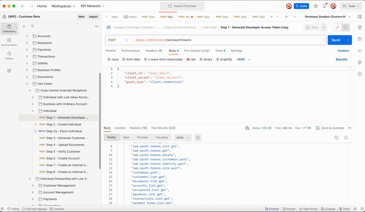The height and width of the screenshot is (212, 365).
Task: Click the request URL field
Action: (229, 40)
